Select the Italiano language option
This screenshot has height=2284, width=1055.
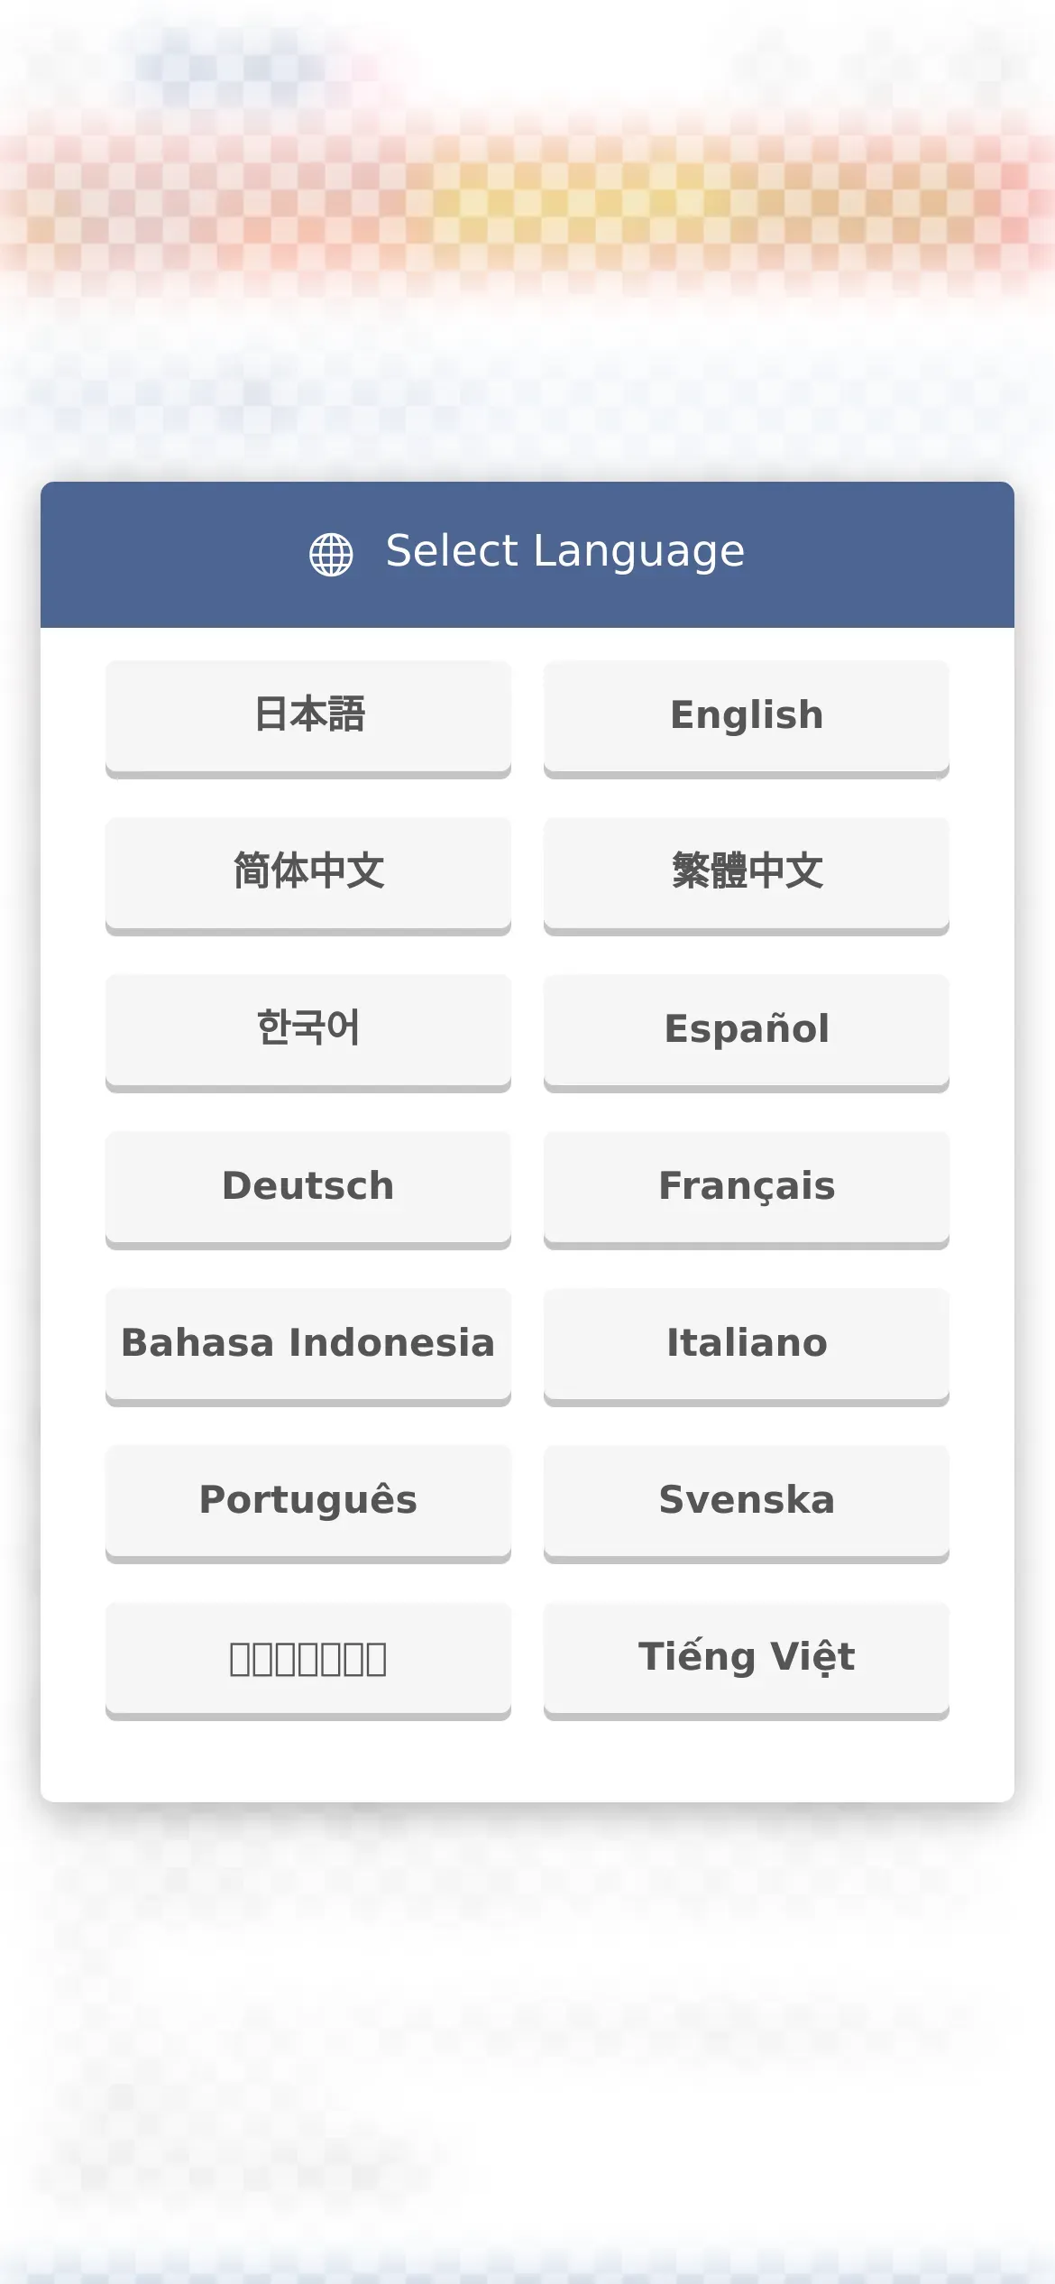(747, 1347)
